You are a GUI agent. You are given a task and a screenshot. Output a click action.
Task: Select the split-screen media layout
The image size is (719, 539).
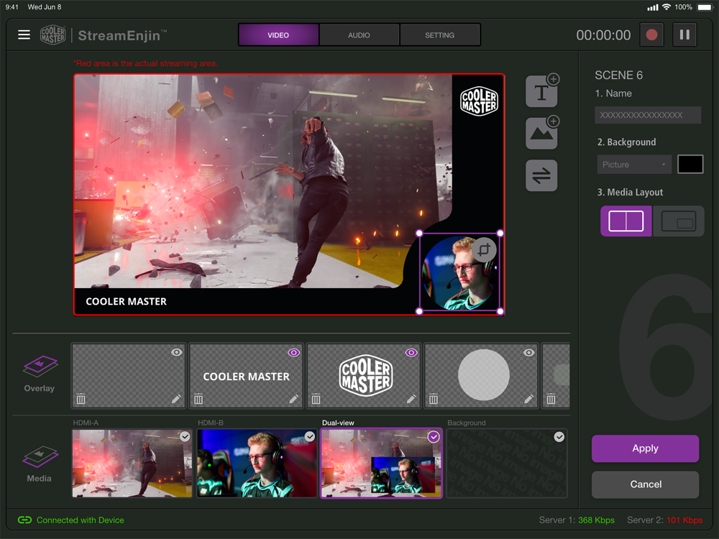(626, 221)
